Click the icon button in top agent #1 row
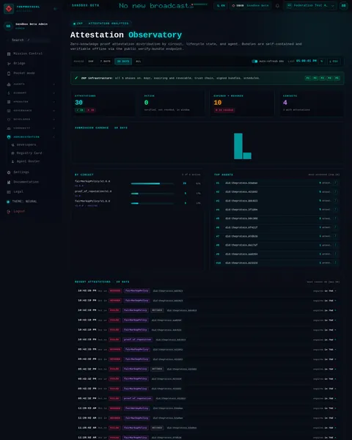 tap(335, 183)
